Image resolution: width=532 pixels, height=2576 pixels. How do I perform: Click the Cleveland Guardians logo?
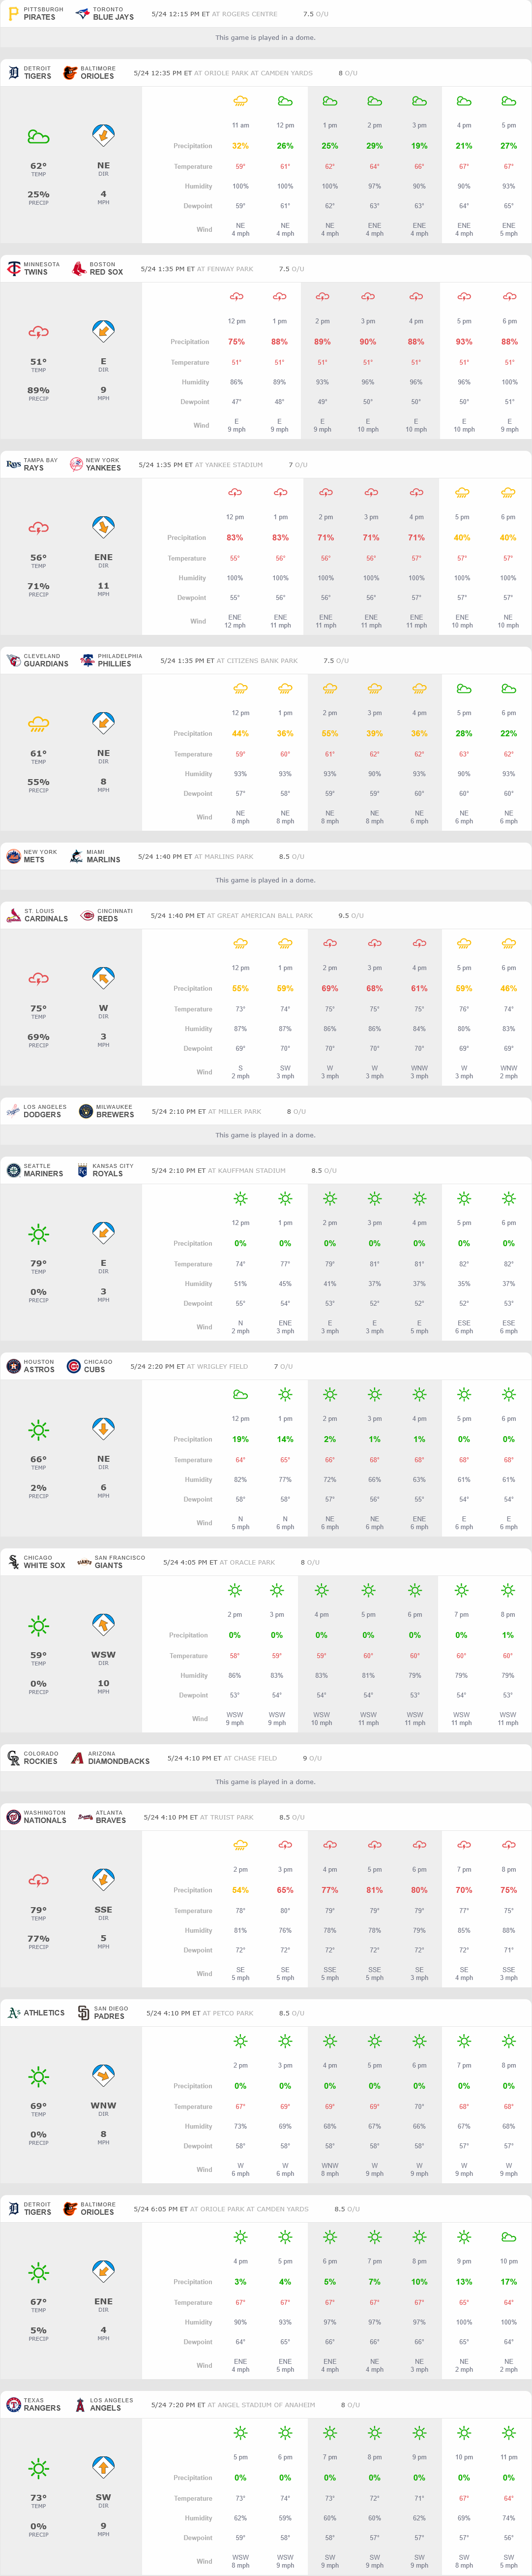tap(13, 661)
